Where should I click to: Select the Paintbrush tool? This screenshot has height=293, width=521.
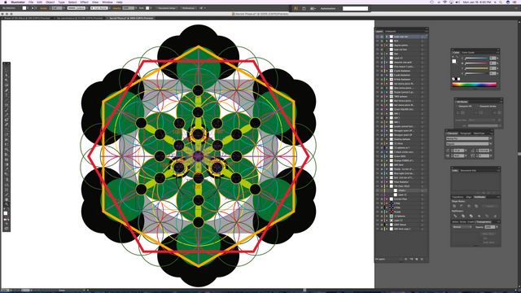(7, 111)
